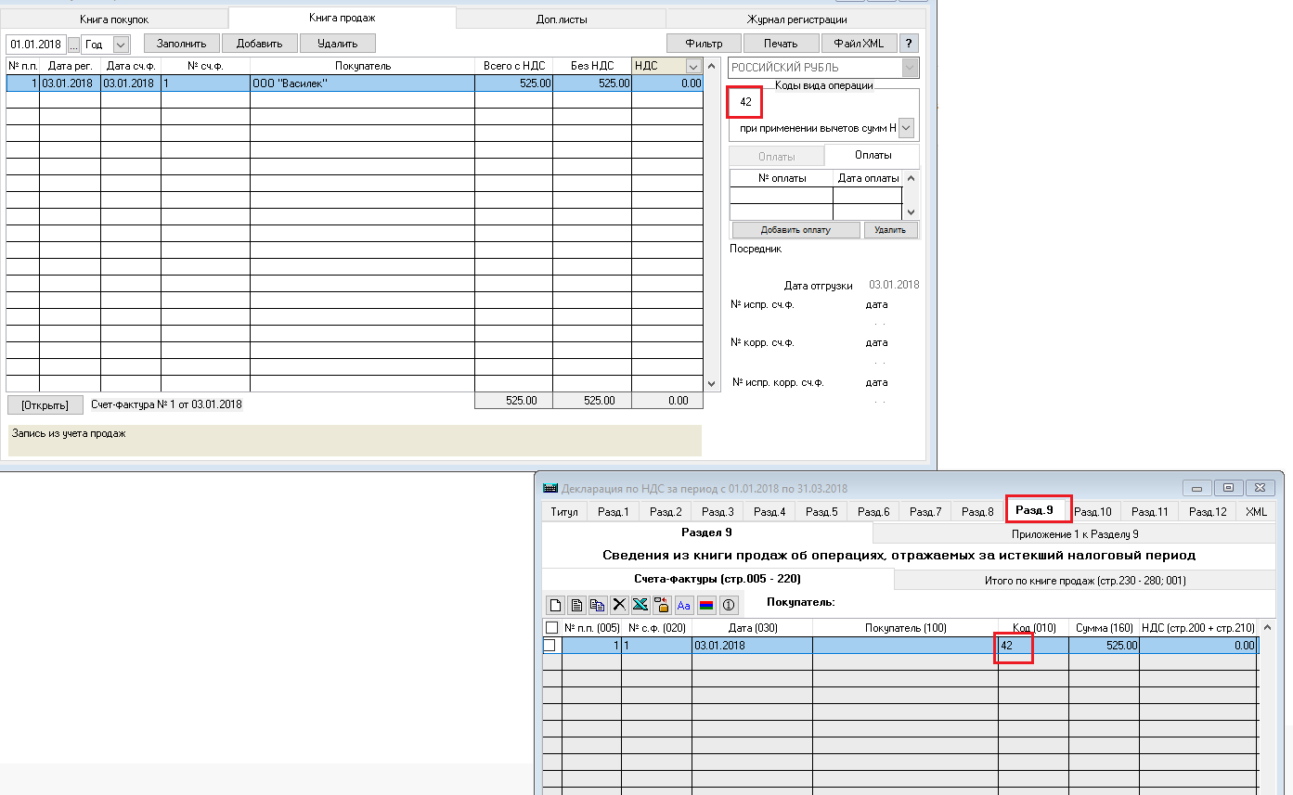Viewport: 1293px width, 795px height.
Task: Open font settings via the Aa icon
Action: (x=684, y=605)
